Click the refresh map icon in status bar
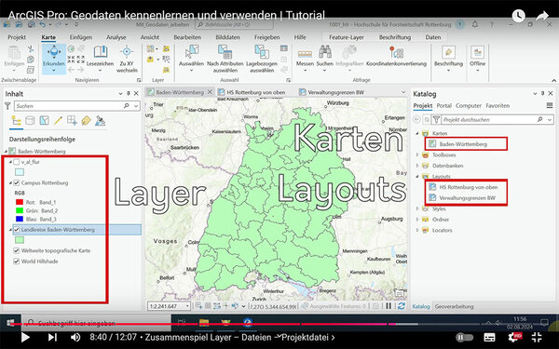559x349 pixels. [402, 306]
